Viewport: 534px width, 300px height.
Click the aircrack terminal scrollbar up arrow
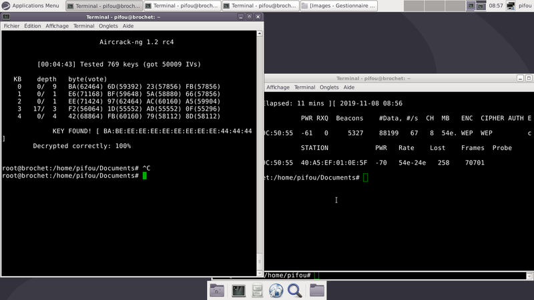point(260,33)
